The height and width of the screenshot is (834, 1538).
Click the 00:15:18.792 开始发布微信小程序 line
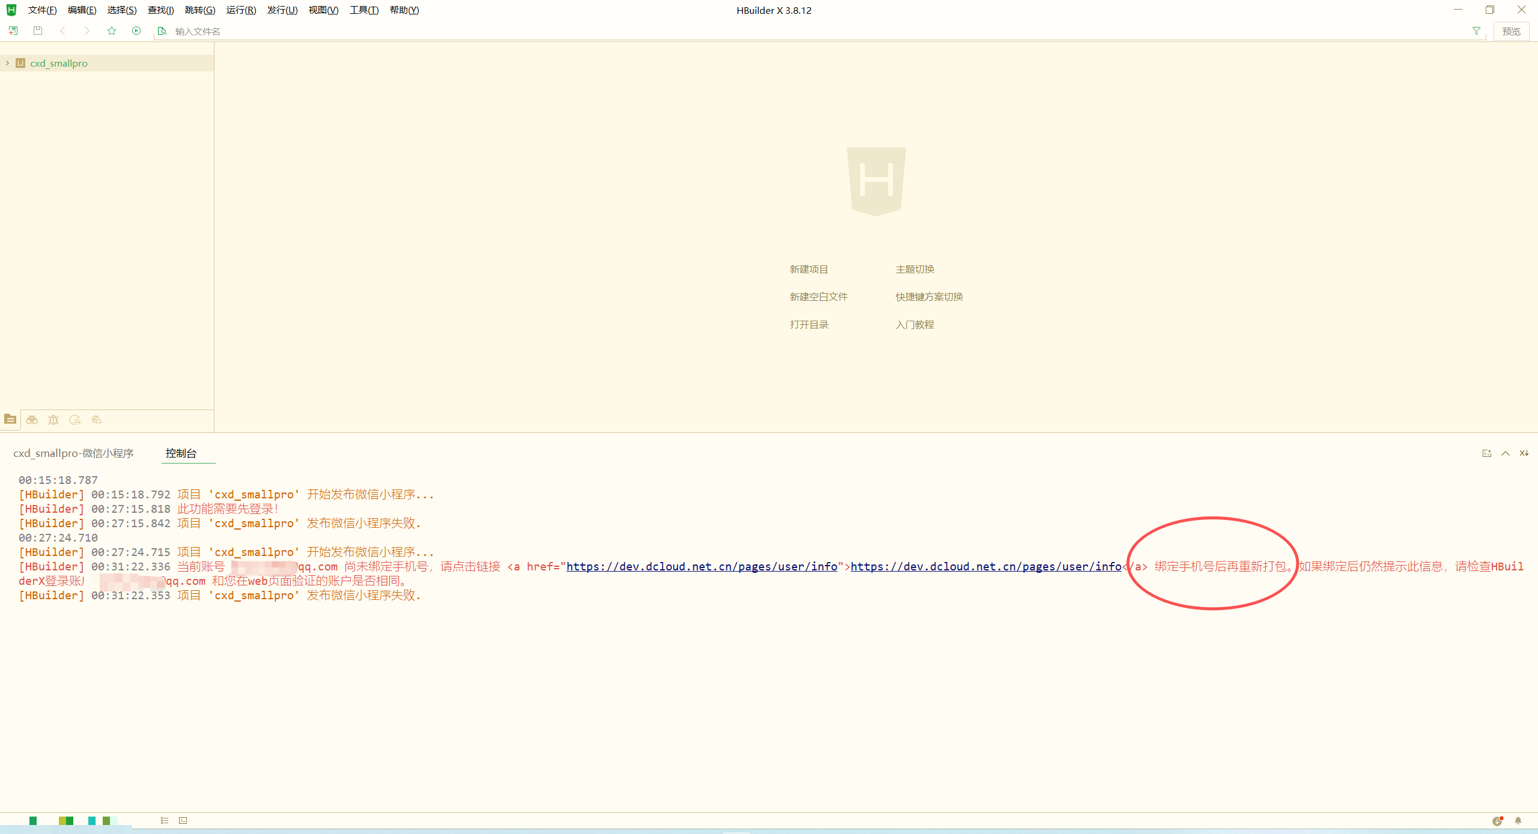[226, 495]
